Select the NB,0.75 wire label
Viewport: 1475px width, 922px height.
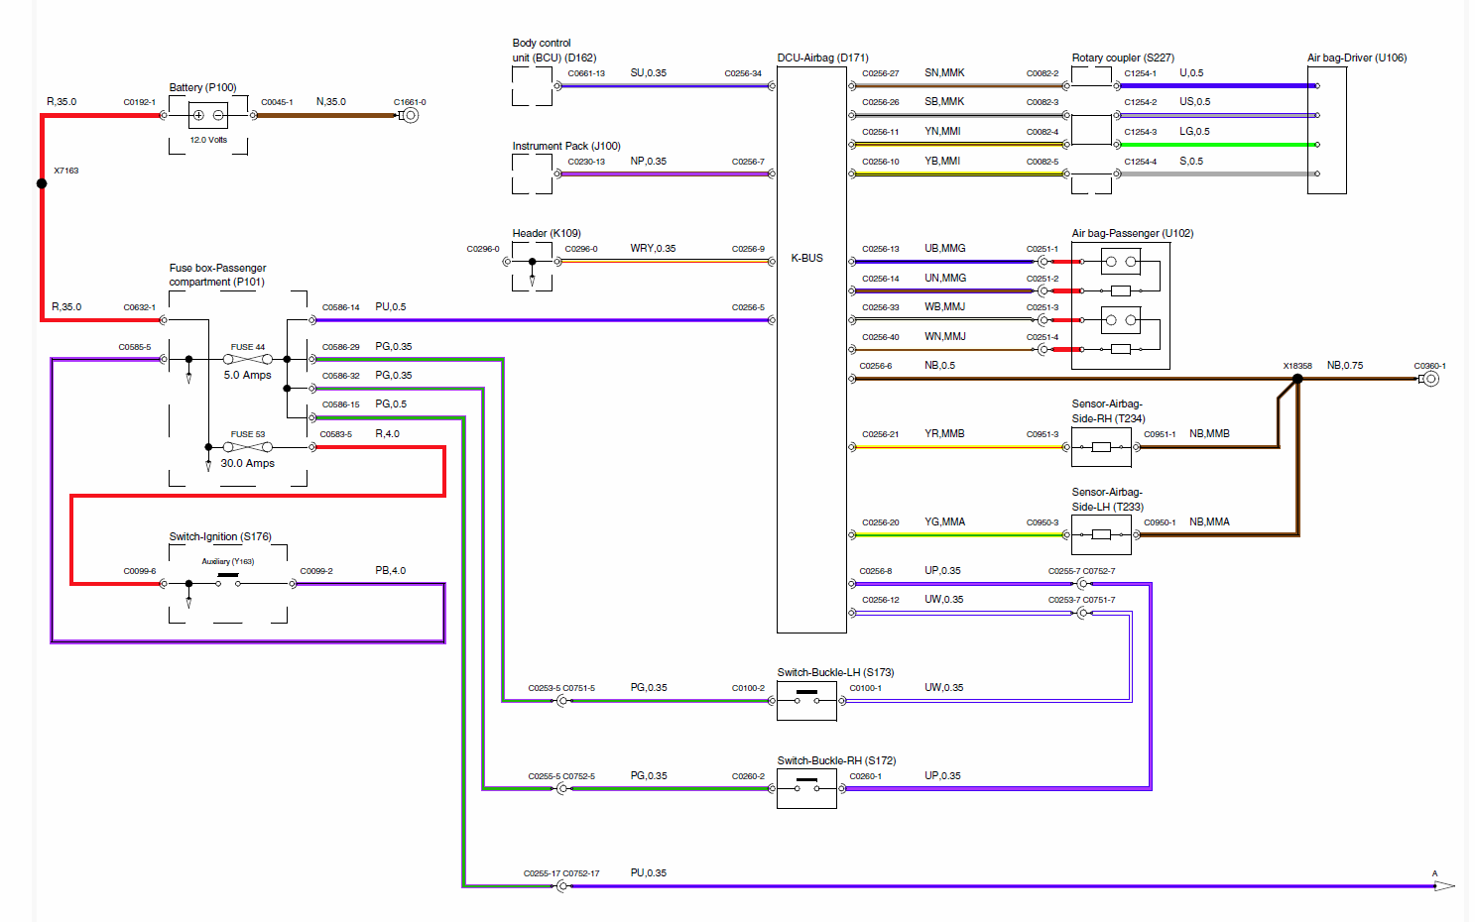1345,365
